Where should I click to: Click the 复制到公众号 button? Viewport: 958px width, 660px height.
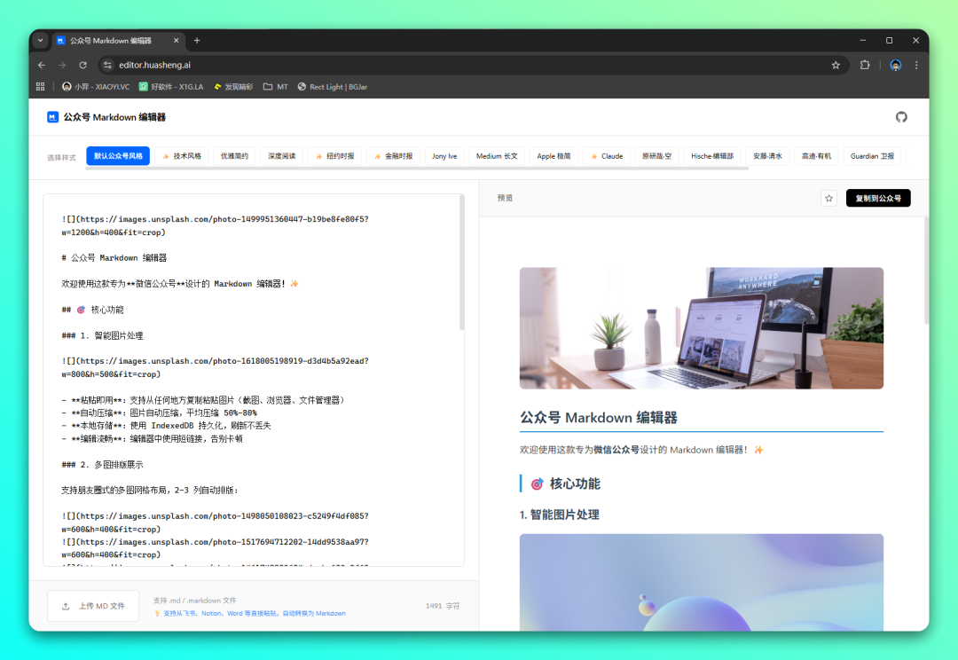coord(878,198)
